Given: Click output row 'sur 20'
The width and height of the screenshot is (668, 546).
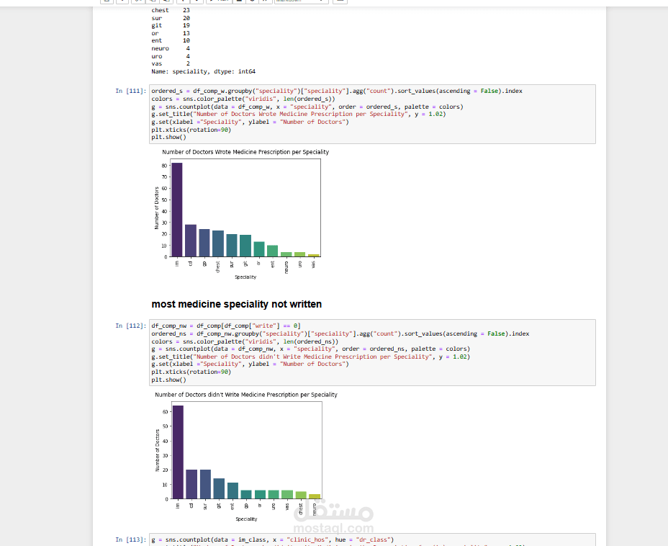Looking at the screenshot, I should coord(171,18).
